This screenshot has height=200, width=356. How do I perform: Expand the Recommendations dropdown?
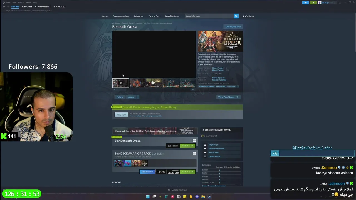[122, 16]
